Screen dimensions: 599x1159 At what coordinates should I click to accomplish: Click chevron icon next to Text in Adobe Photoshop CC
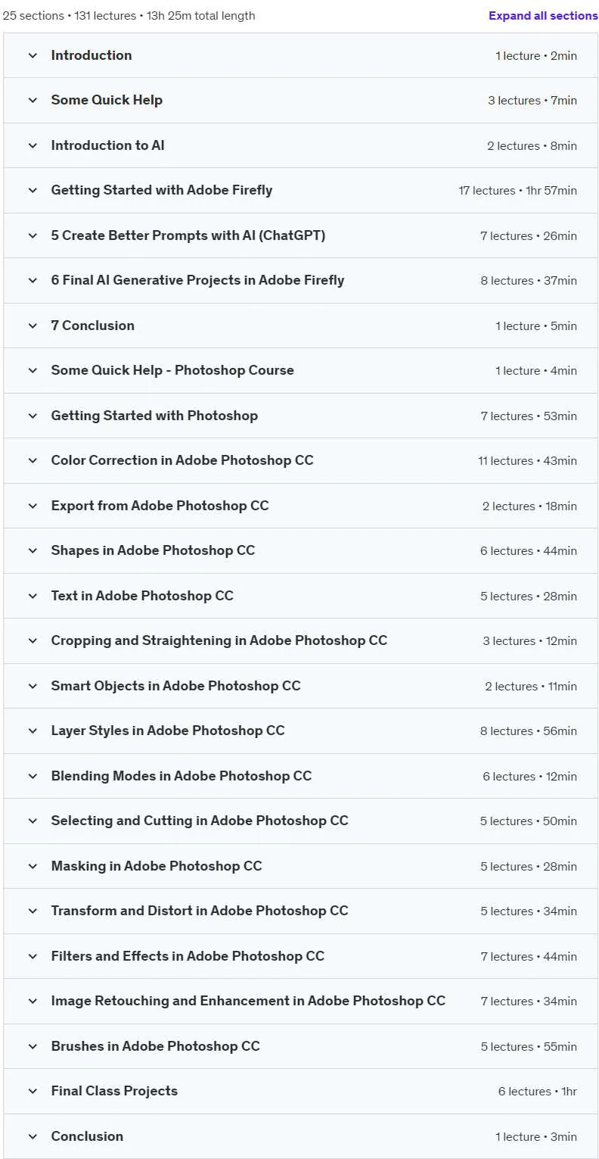click(33, 596)
